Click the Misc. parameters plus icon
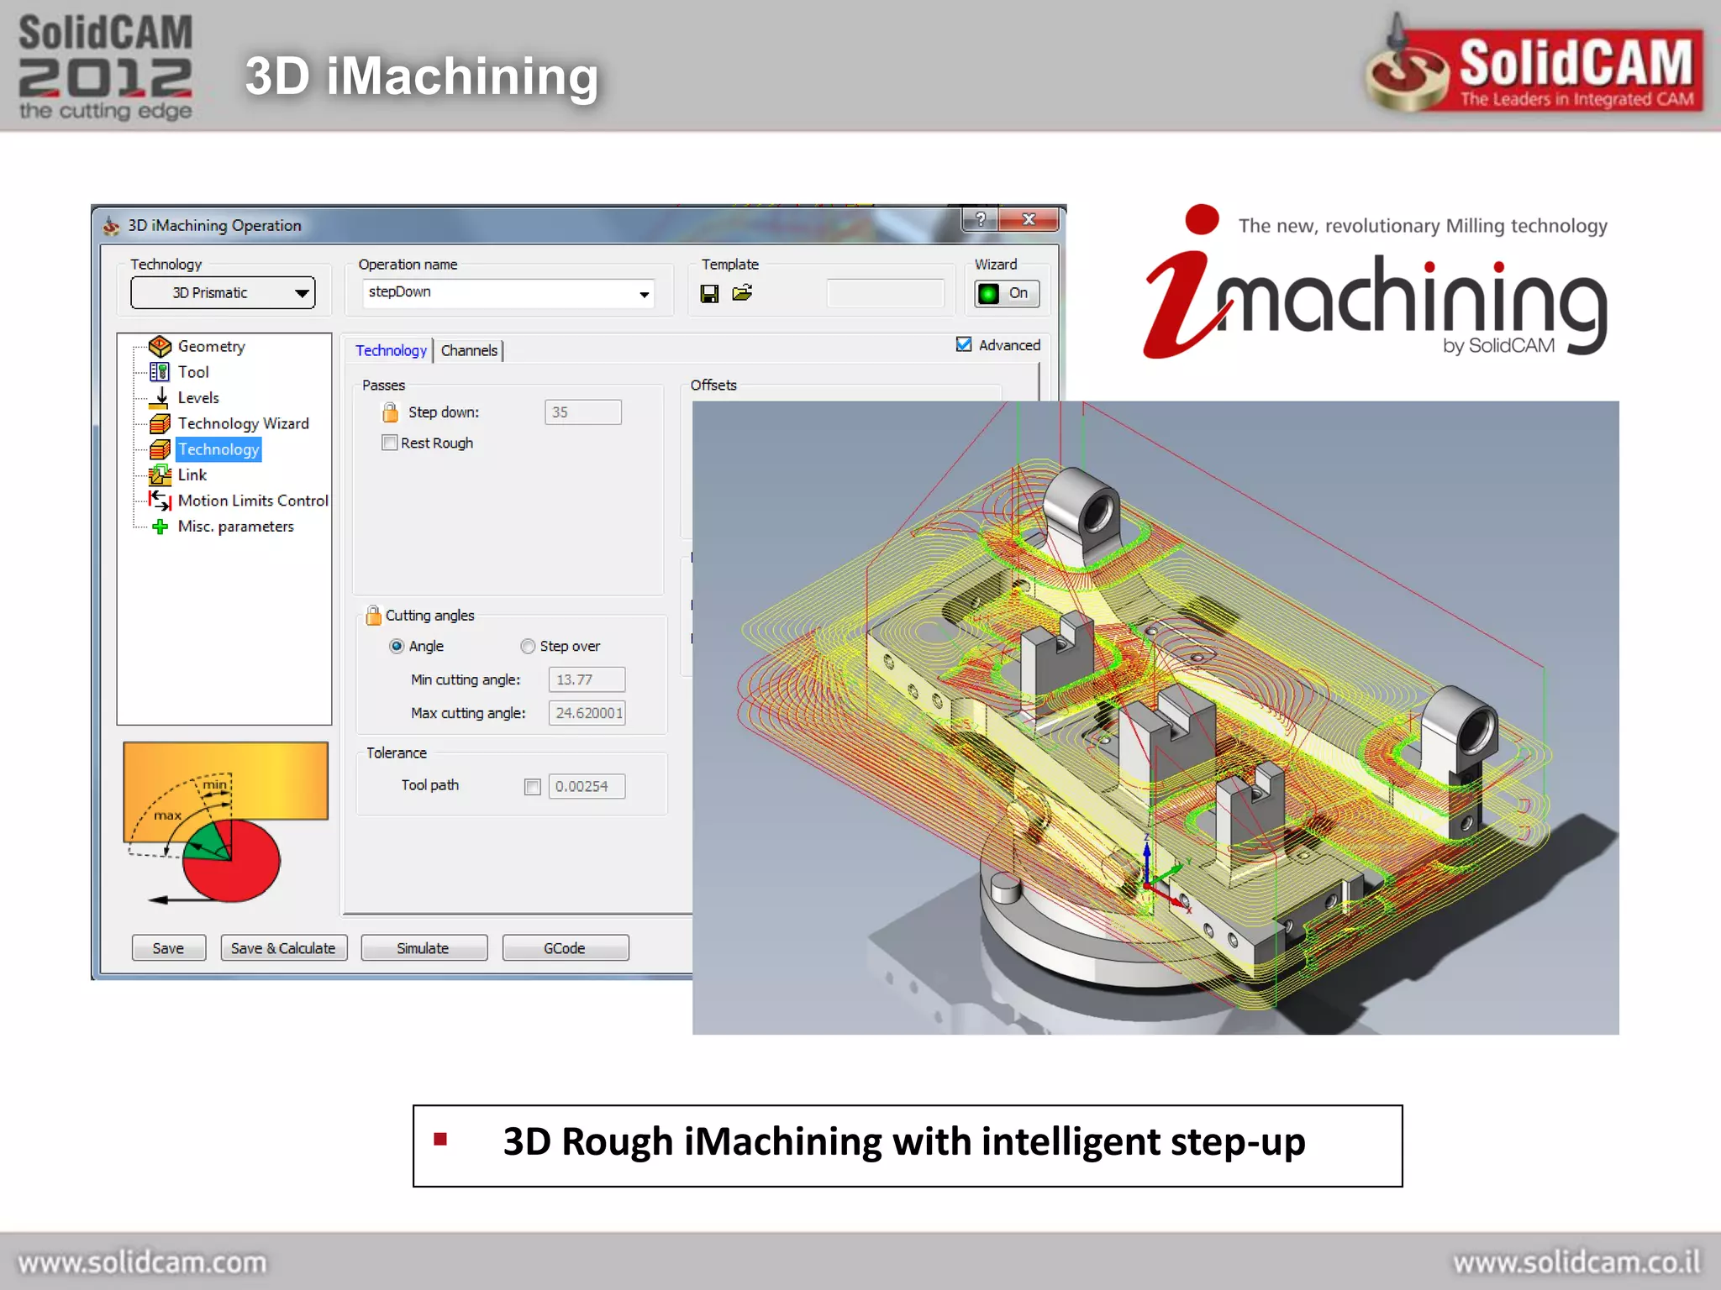 coord(160,527)
